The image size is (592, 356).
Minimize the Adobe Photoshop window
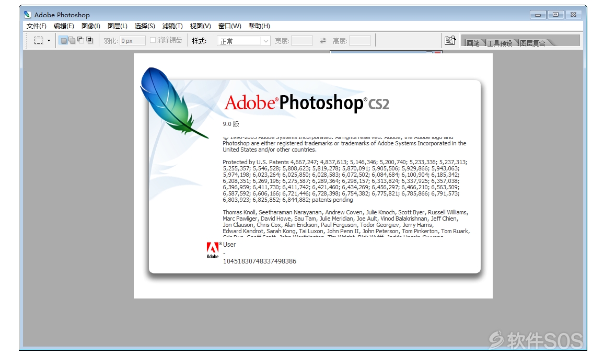point(538,15)
